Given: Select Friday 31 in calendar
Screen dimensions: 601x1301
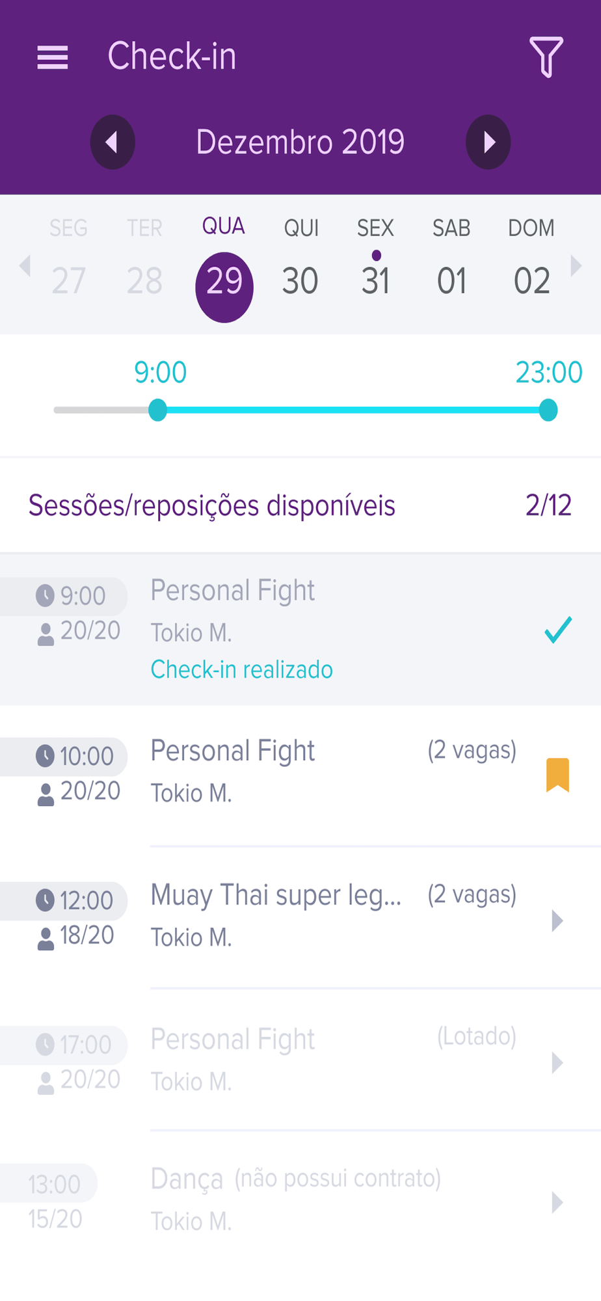Looking at the screenshot, I should [x=376, y=280].
